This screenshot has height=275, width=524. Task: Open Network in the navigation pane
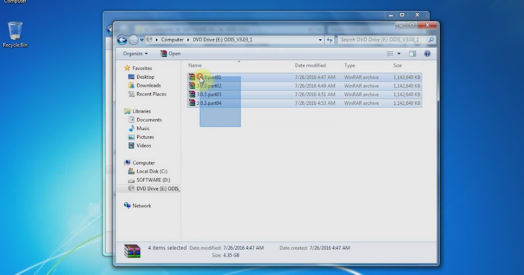pos(142,206)
